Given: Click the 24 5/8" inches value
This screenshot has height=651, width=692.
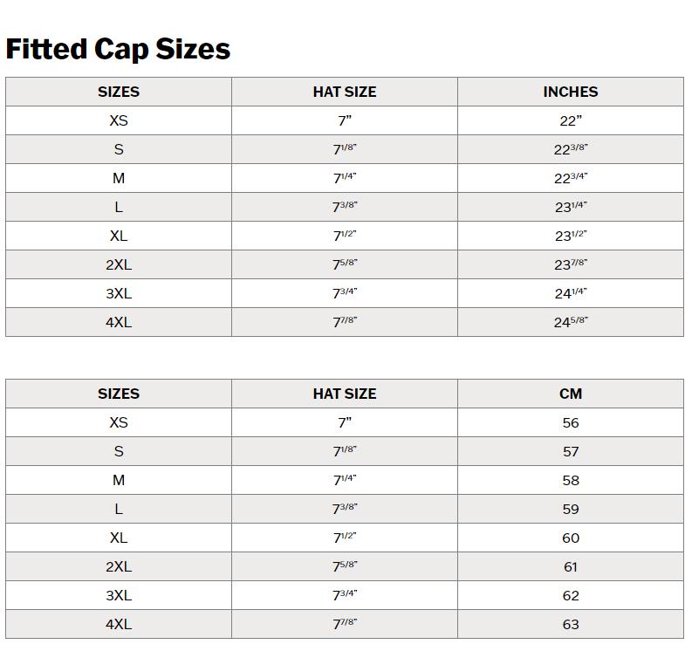Looking at the screenshot, I should (x=571, y=322).
